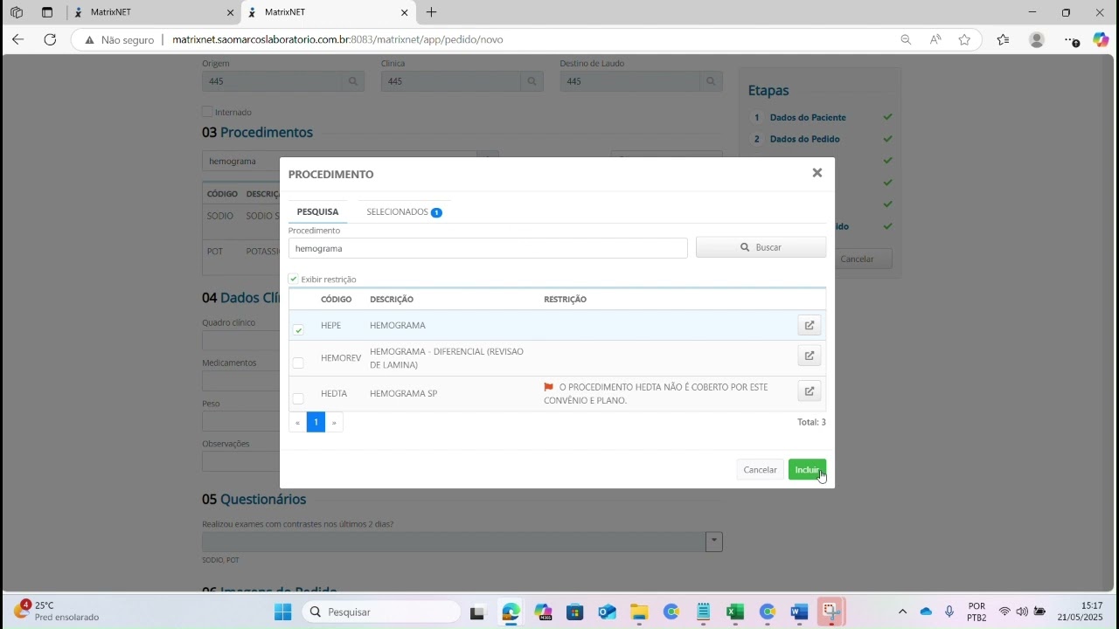Screen dimensions: 1119x629
Task: Select the PESQUISA tab
Action: point(317,212)
